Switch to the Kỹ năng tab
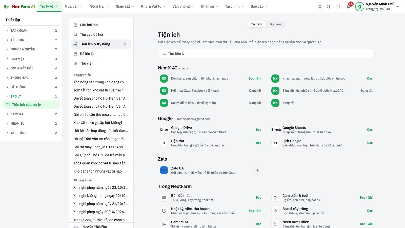The height and width of the screenshot is (228, 405). pos(276,24)
